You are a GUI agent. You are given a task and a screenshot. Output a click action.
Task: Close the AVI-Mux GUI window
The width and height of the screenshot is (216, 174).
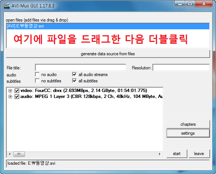coord(204,4)
